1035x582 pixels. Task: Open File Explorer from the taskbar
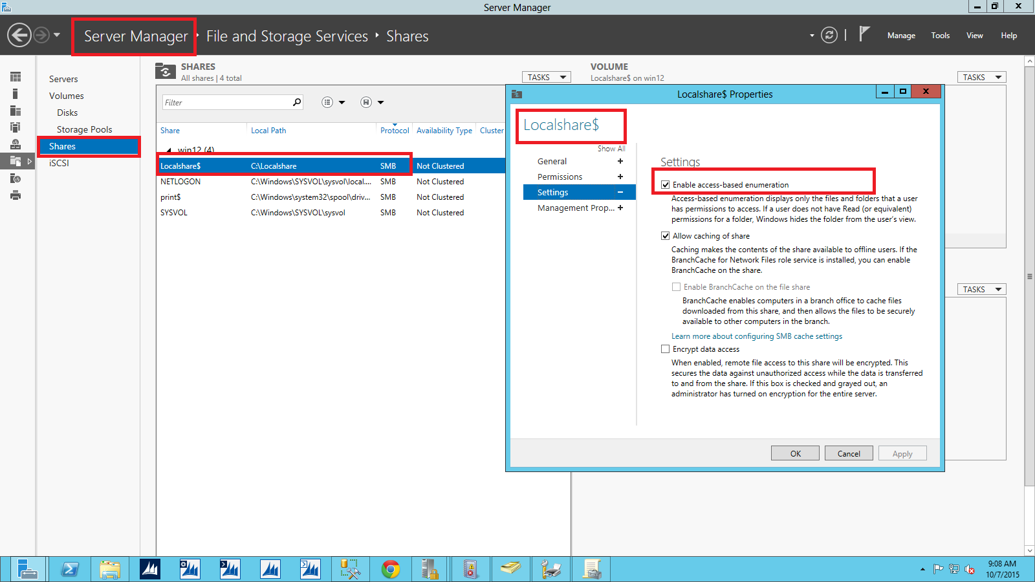click(x=110, y=569)
